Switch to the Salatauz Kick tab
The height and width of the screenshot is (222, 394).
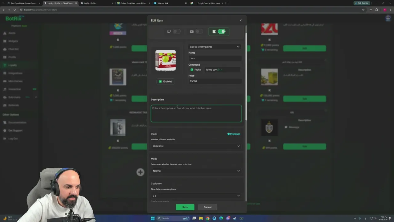click(170, 3)
